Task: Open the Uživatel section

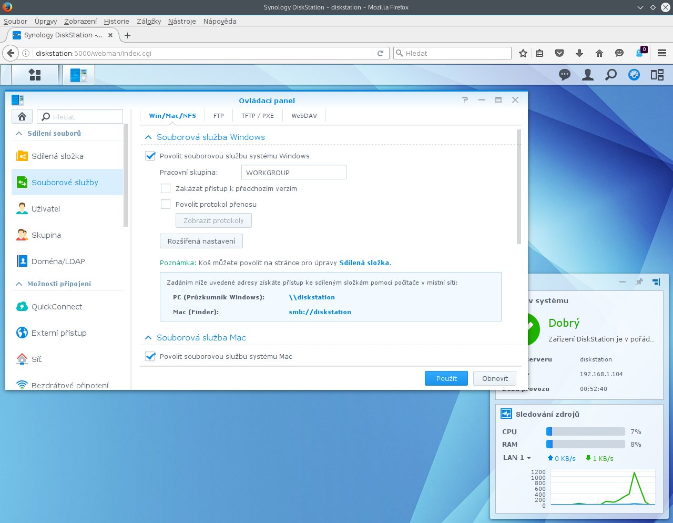Action: 67,209
